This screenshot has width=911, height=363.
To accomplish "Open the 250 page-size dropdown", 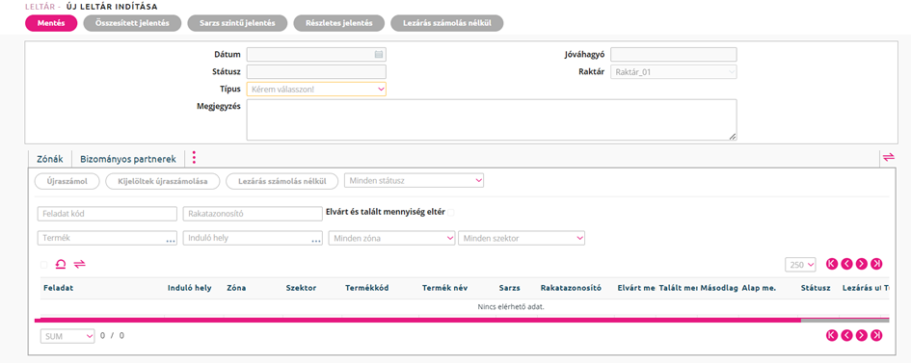I will pos(800,265).
